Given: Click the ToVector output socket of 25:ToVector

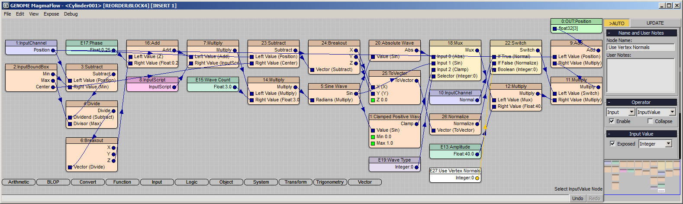Looking at the screenshot, I should tap(417, 81).
